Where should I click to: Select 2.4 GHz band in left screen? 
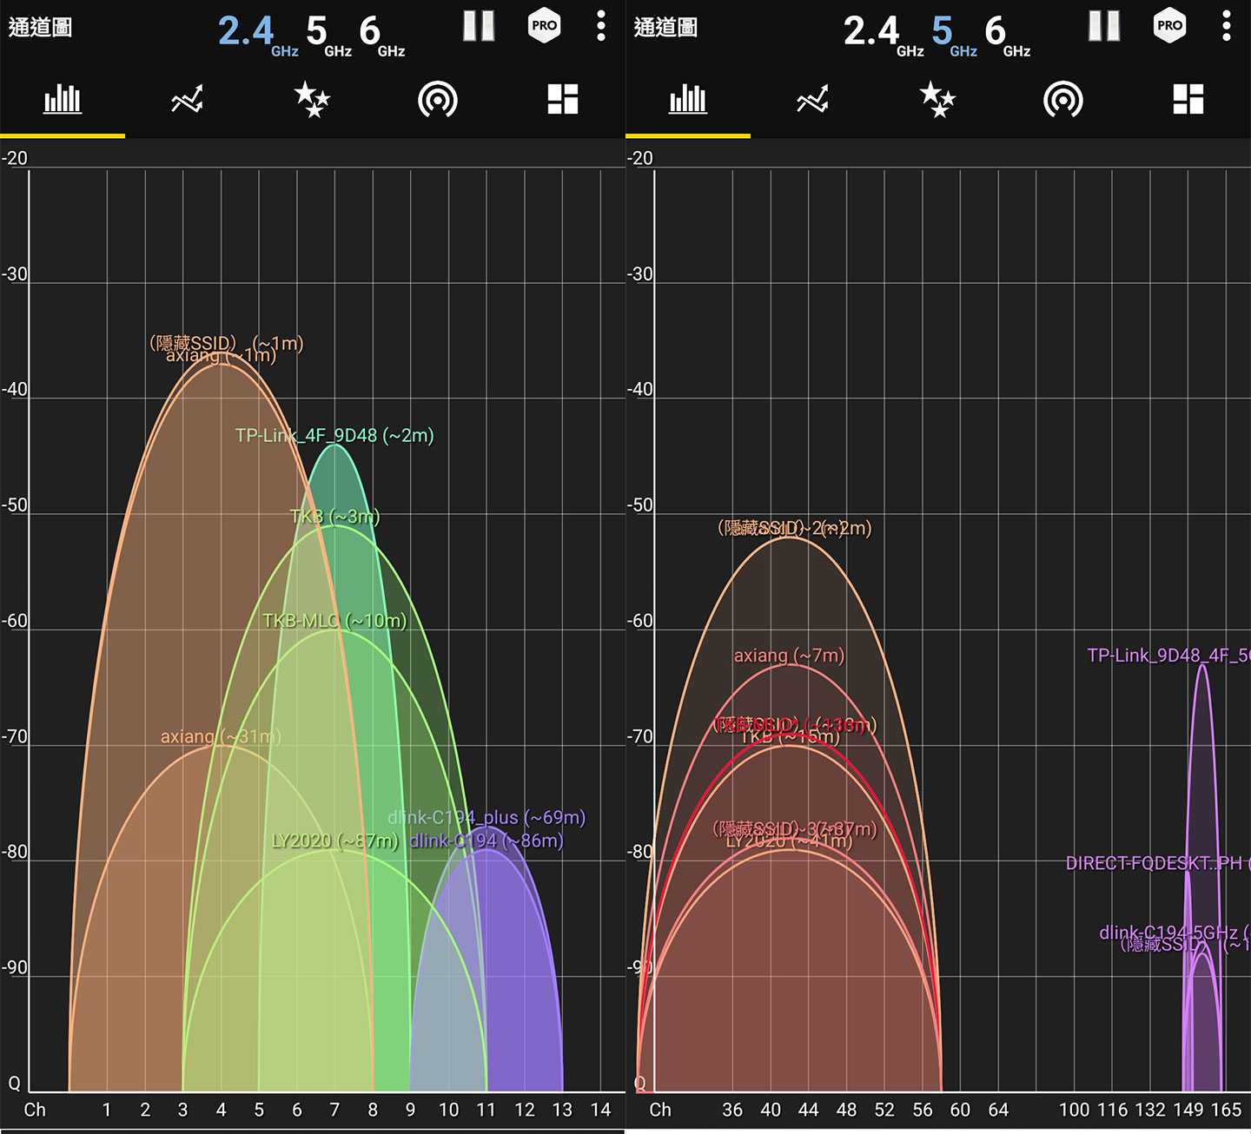pyautogui.click(x=257, y=35)
